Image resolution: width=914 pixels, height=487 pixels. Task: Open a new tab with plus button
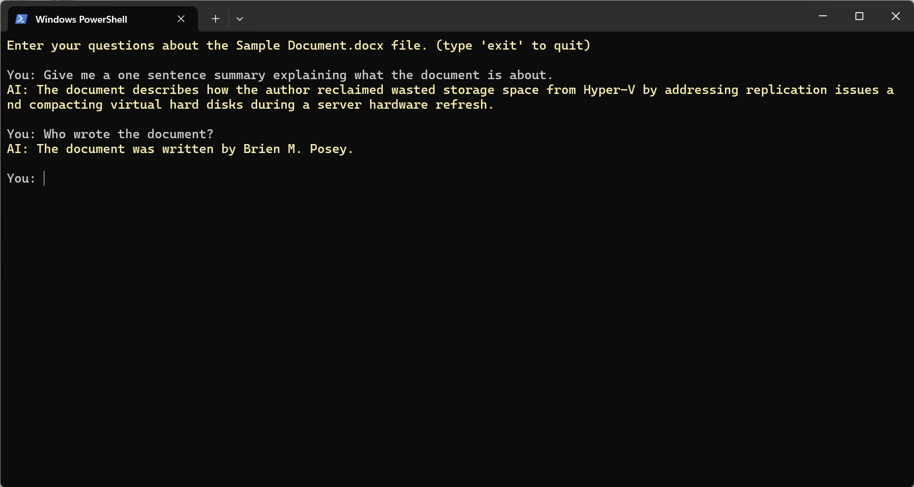(x=215, y=19)
